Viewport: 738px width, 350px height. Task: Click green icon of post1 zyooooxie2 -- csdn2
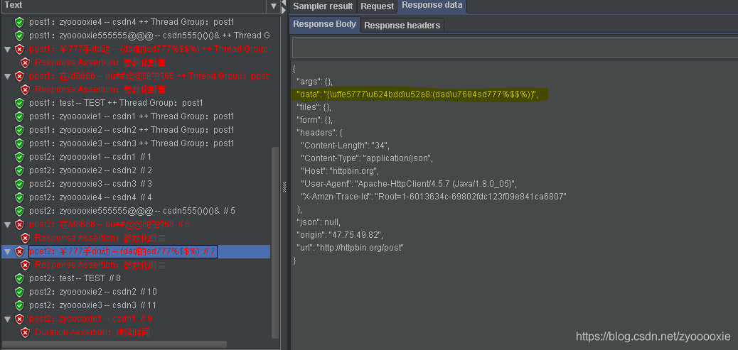click(x=19, y=130)
